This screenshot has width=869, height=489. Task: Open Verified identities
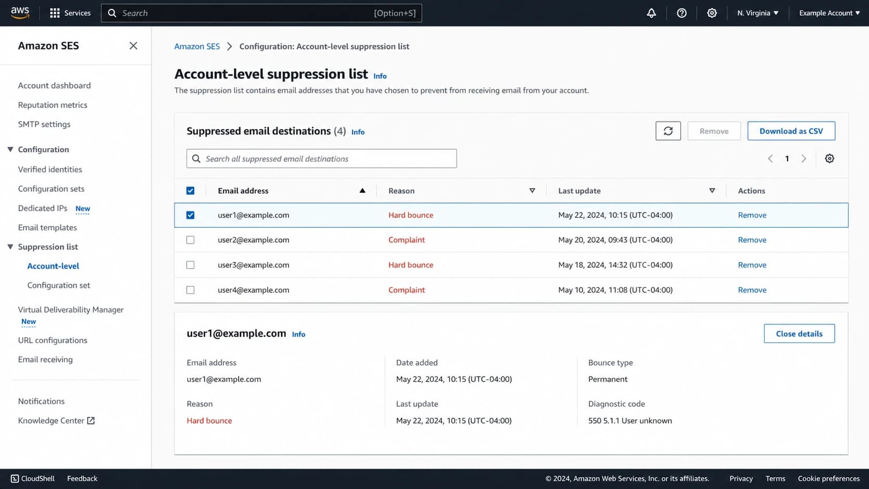pyautogui.click(x=50, y=169)
